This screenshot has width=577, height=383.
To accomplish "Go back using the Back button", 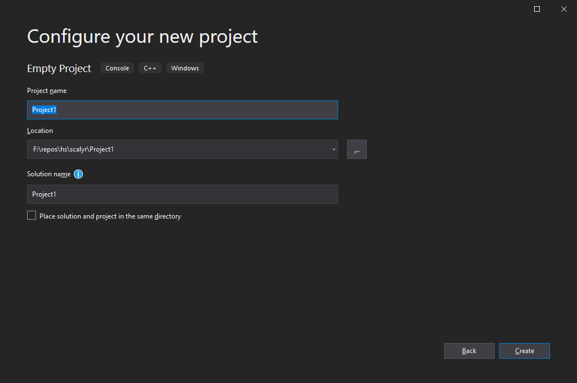I will (x=469, y=351).
